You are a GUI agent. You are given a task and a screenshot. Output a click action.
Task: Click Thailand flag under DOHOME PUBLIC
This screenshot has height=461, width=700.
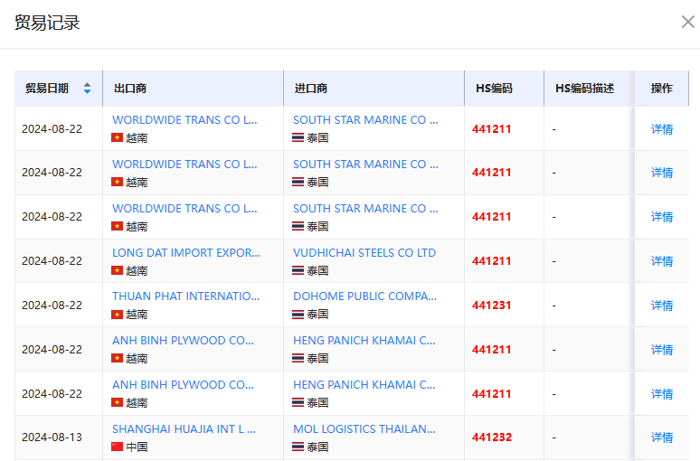click(x=298, y=315)
